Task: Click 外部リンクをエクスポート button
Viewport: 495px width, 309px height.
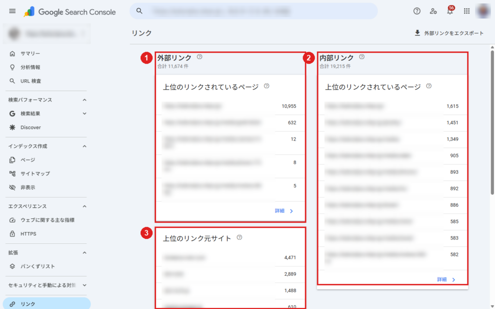Action: coord(449,33)
